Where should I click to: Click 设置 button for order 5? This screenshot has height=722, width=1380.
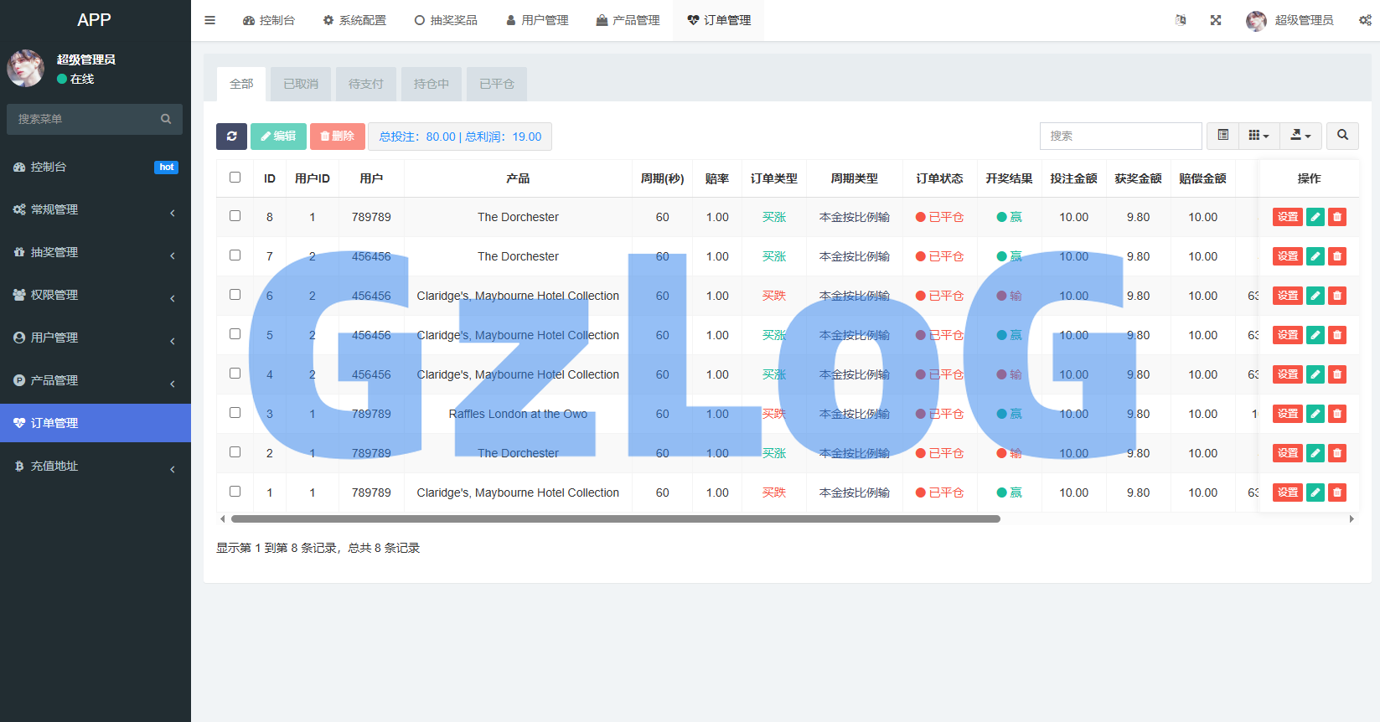1288,335
